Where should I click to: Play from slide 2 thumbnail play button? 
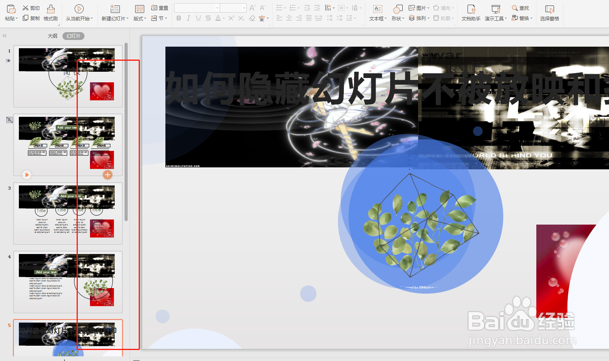(x=26, y=175)
